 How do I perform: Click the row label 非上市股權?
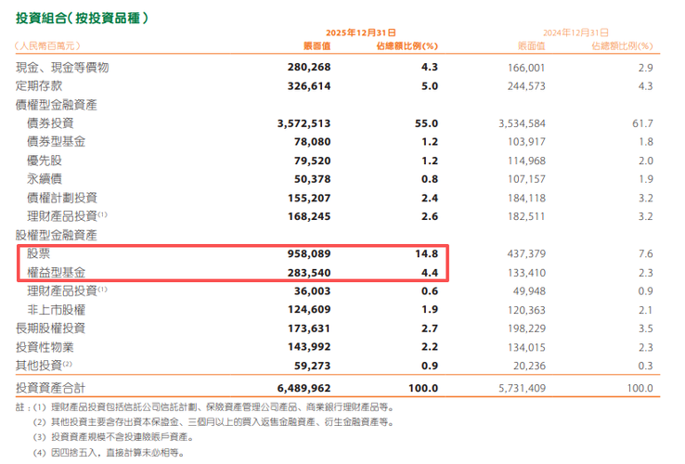click(56, 310)
